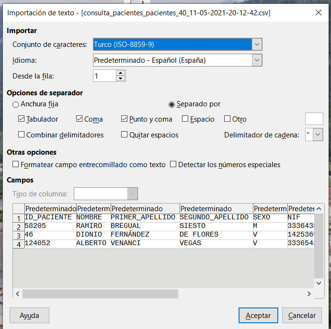This screenshot has height=329, width=331.
Task: Open the Conjunto de caracteres dropdown
Action: click(x=257, y=45)
